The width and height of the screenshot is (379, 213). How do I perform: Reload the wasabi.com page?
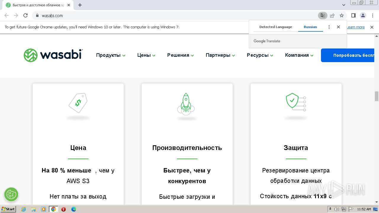25,15
